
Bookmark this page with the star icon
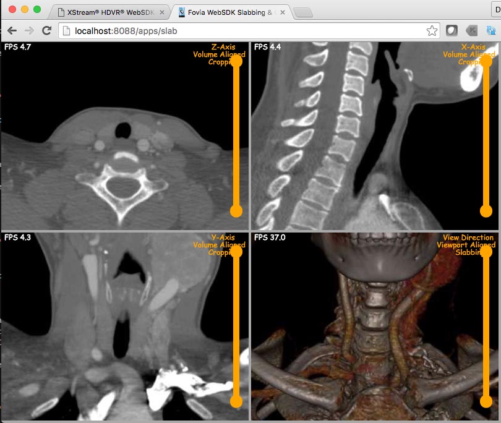[432, 30]
